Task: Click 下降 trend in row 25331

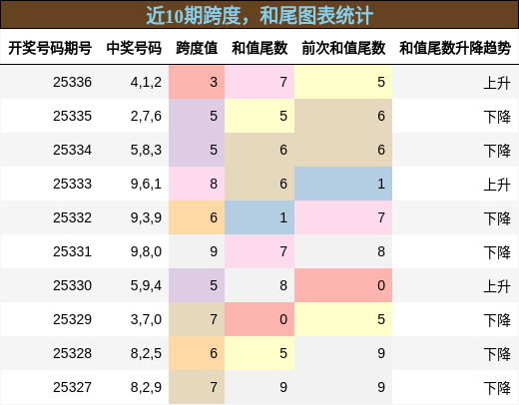Action: pyautogui.click(x=497, y=252)
